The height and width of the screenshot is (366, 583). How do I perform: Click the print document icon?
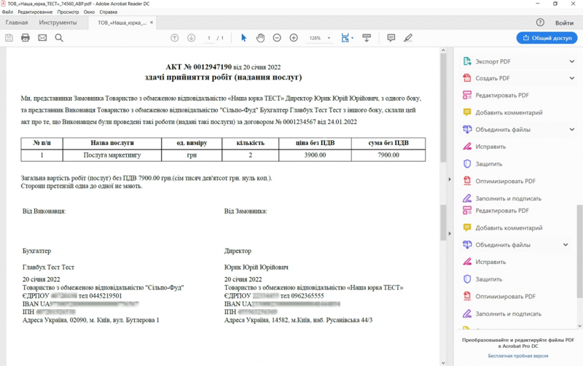[26, 38]
